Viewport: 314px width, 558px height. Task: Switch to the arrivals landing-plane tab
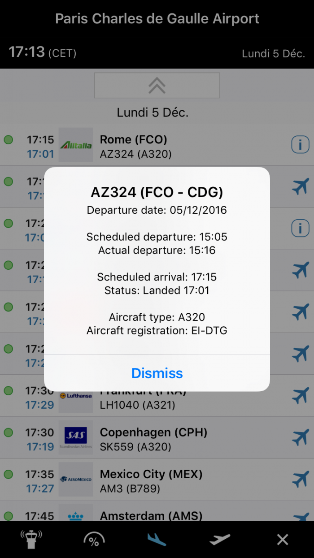(x=157, y=540)
